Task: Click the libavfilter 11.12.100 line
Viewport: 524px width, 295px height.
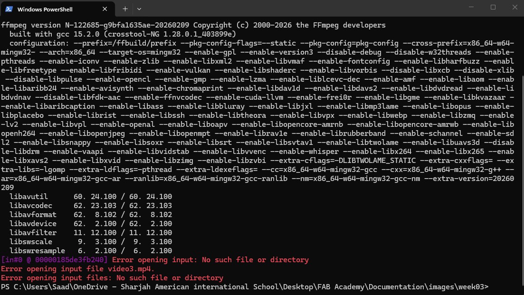Action: (90, 232)
